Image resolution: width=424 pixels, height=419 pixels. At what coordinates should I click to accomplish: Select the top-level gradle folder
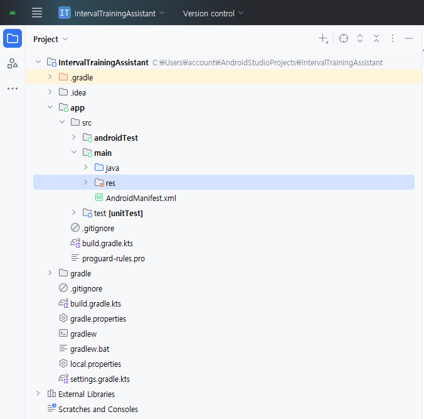80,274
